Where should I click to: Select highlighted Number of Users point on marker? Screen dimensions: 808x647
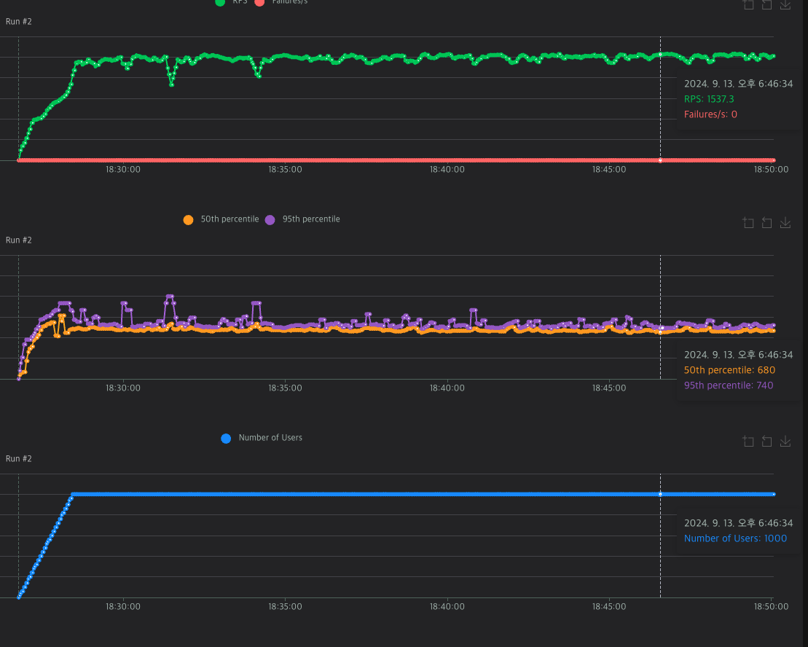(661, 495)
